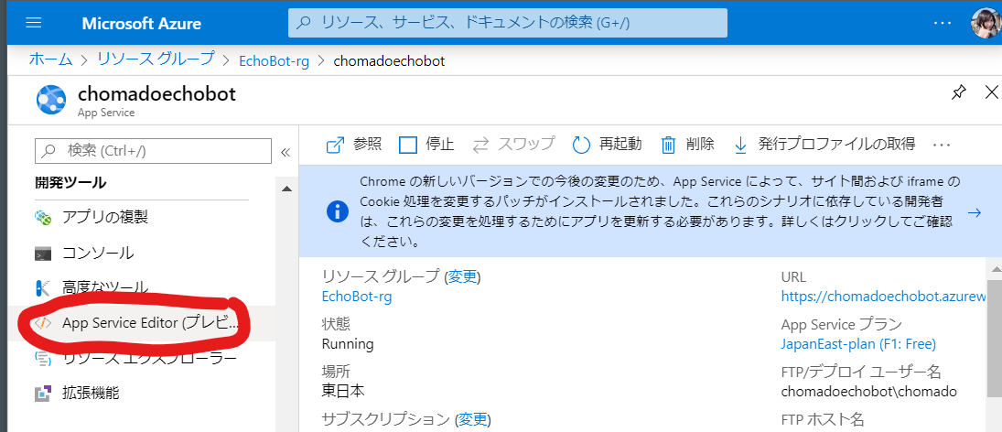The width and height of the screenshot is (1002, 432).
Task: Click 変更 link beside リソース グループ
Action: point(462,276)
